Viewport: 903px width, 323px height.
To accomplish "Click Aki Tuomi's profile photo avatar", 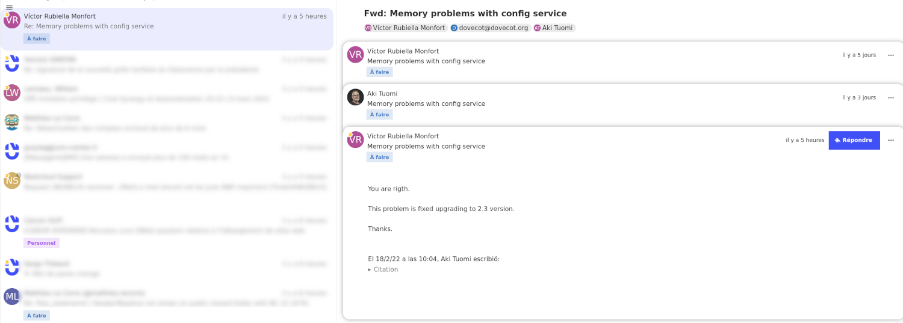I will point(355,97).
